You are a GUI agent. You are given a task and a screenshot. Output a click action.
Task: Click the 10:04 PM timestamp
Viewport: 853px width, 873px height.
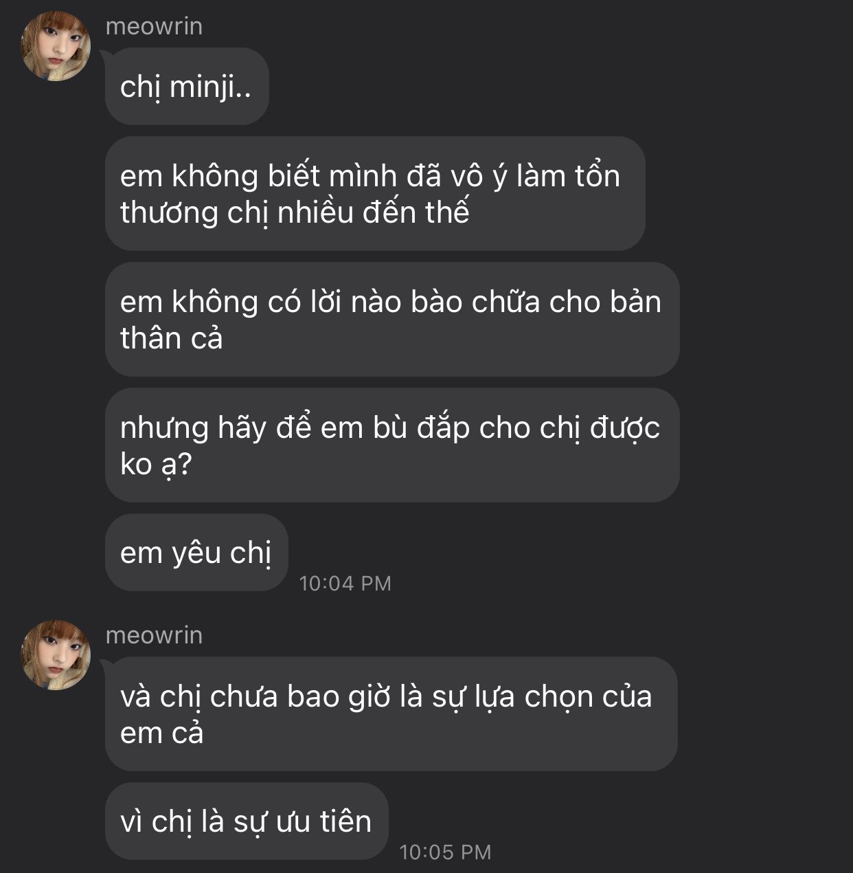pos(345,584)
